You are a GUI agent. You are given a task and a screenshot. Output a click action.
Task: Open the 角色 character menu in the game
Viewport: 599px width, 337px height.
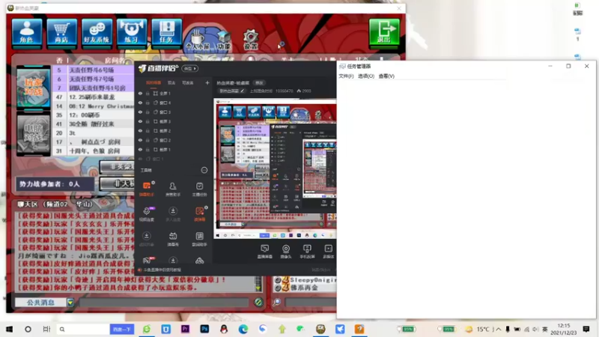[27, 32]
